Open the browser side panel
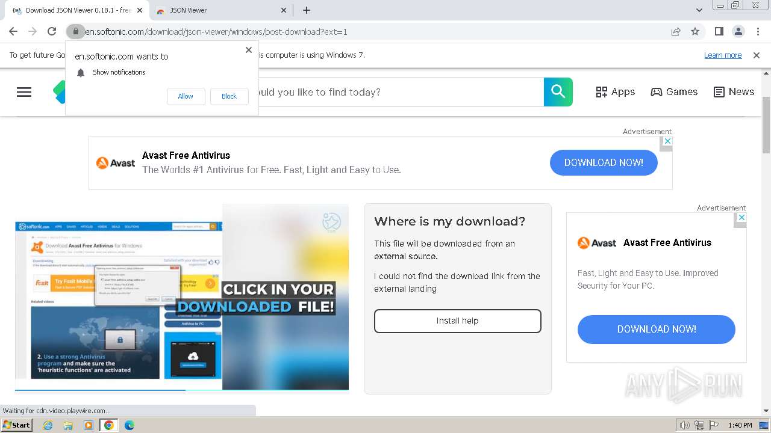 click(x=719, y=31)
